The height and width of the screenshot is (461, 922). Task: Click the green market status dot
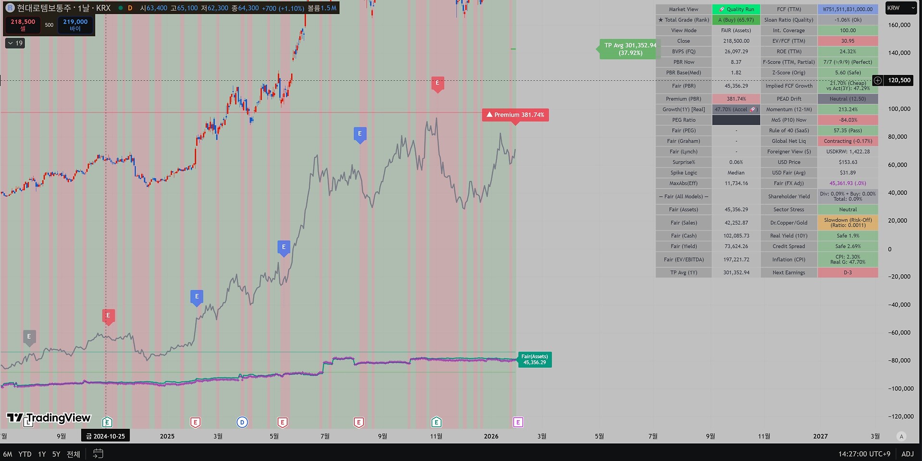(120, 8)
